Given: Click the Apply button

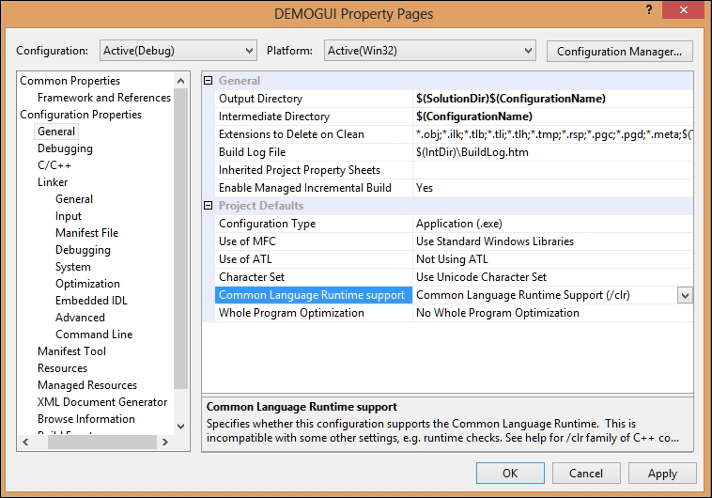Looking at the screenshot, I should [662, 474].
